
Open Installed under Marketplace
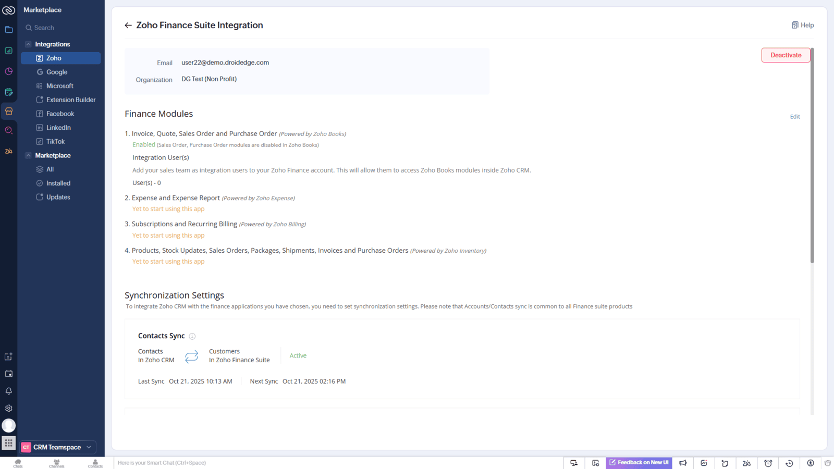click(58, 183)
